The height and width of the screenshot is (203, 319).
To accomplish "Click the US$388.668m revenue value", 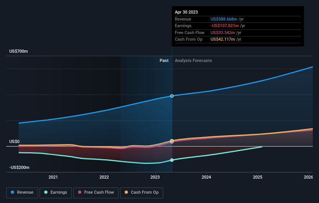I will [224, 19].
